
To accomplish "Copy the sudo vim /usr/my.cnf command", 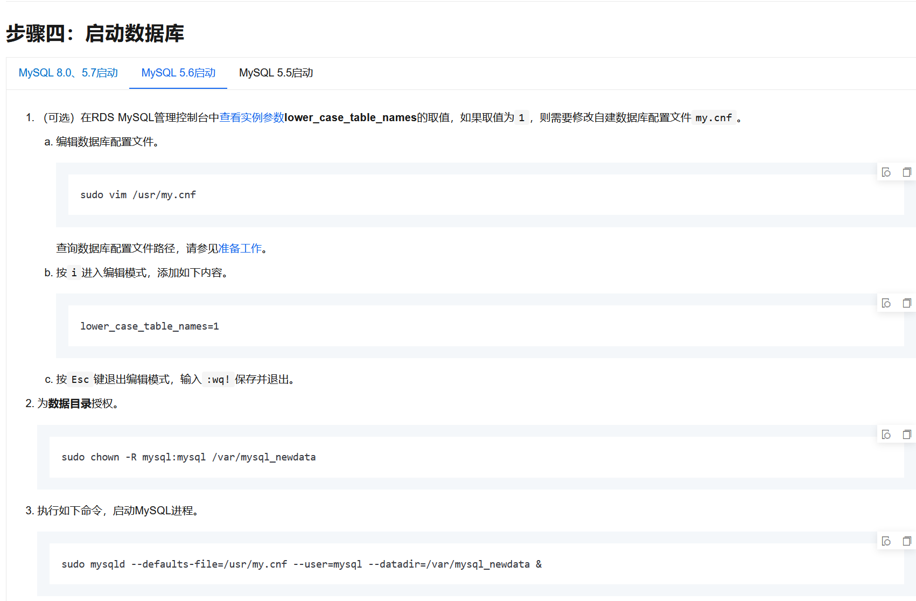I will click(907, 172).
